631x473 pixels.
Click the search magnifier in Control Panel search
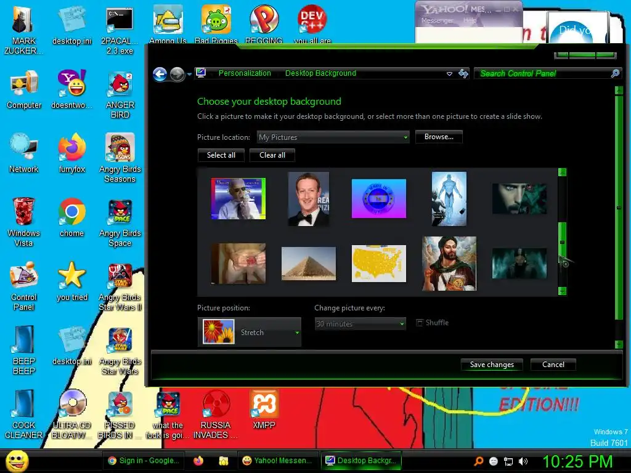[615, 73]
